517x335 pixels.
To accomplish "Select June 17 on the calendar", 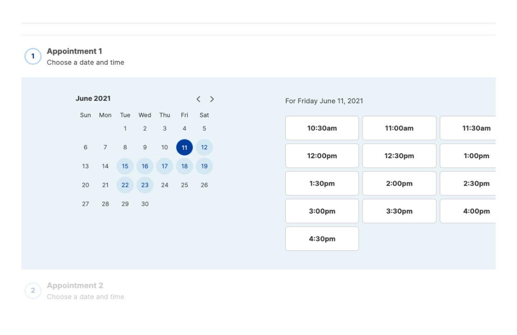I will (165, 166).
